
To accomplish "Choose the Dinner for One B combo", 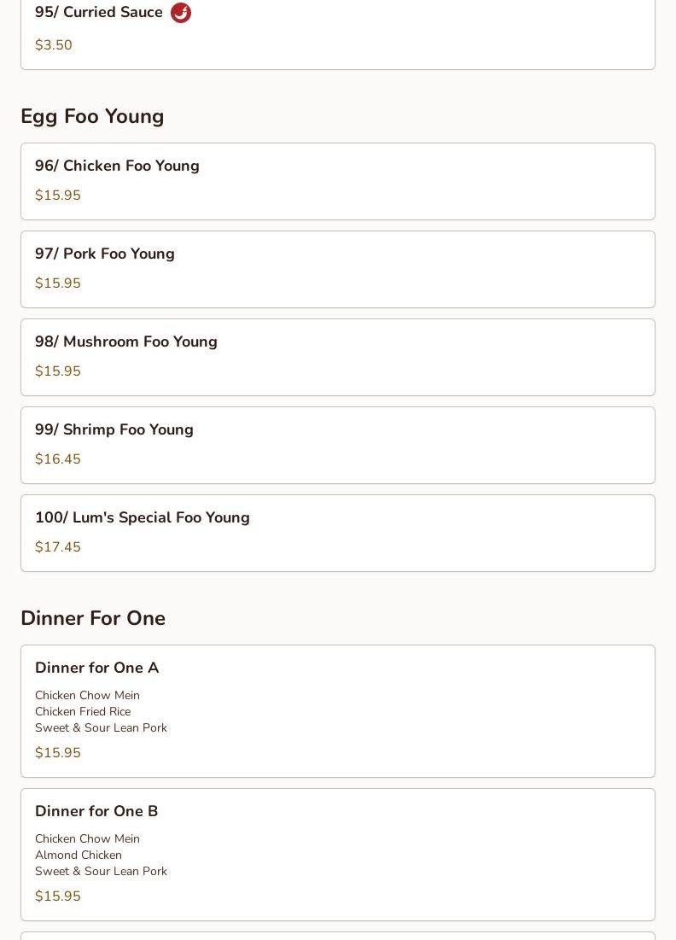I will 96,812.
